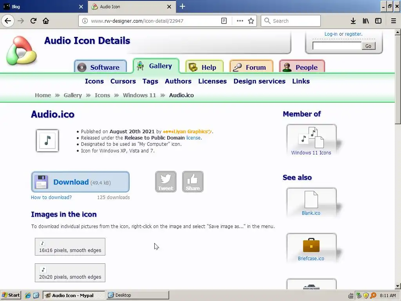Click page scrollbar up arrow
Screen dimensions: 401x301
coord(398,32)
